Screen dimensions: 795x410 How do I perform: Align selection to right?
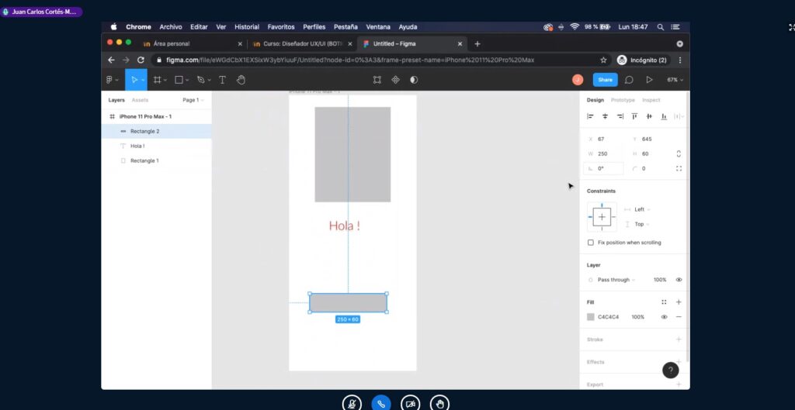tap(620, 116)
